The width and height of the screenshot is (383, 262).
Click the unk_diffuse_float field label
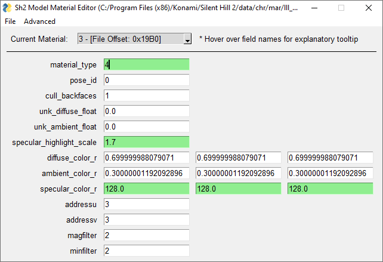(x=68, y=112)
